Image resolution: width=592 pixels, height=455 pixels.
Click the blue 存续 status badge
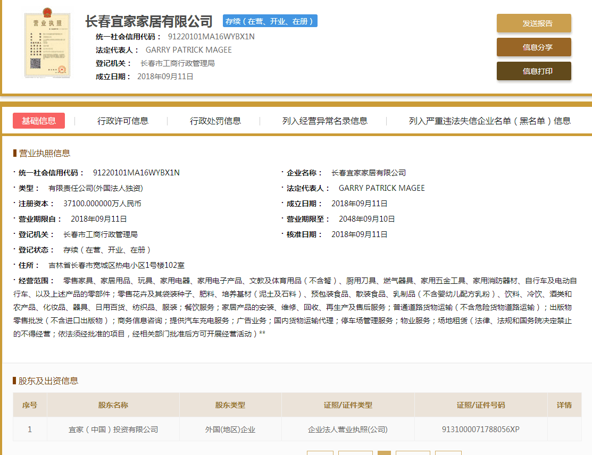click(x=270, y=21)
